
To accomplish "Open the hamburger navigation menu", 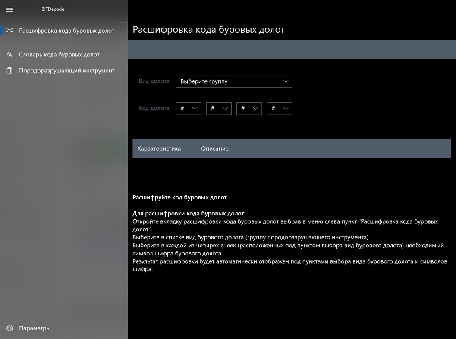I will coord(9,9).
